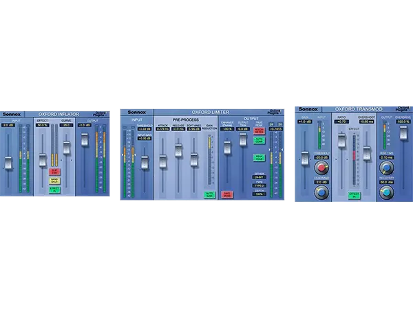Click Limiter Enhance 100 % value field
The width and height of the screenshot is (413, 309).
227,129
